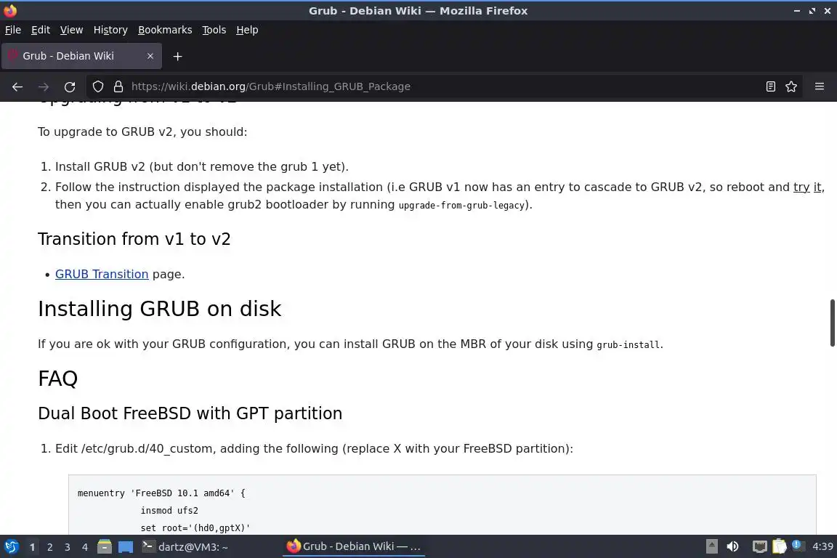Screen dimensions: 837x558
Task: Click 'To upgrade to GRUB v2, you should:' text
Action: pos(142,132)
